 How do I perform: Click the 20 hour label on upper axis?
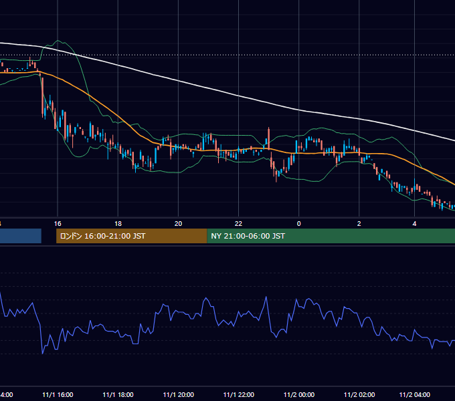pos(178,223)
